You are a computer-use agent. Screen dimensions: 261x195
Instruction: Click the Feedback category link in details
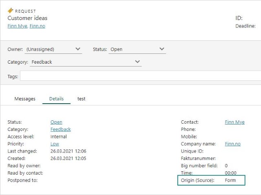[x=61, y=129]
